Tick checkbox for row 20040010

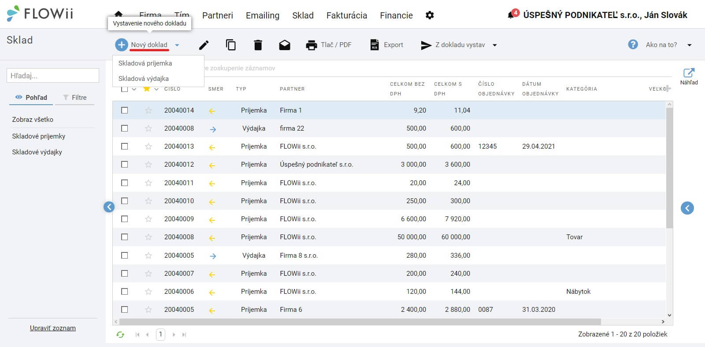click(125, 201)
